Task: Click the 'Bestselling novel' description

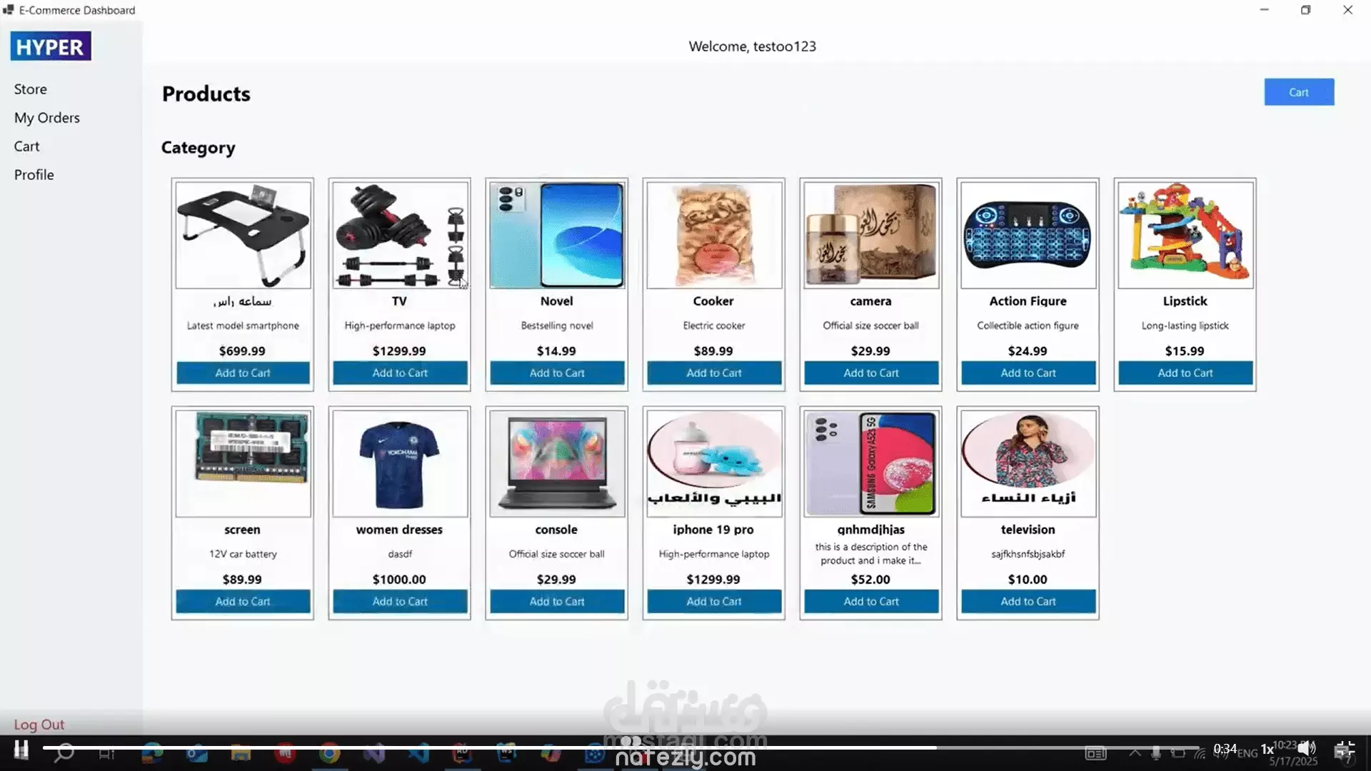Action: click(557, 326)
